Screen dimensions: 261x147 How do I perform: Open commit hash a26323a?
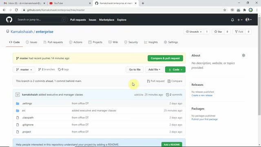click(x=139, y=95)
